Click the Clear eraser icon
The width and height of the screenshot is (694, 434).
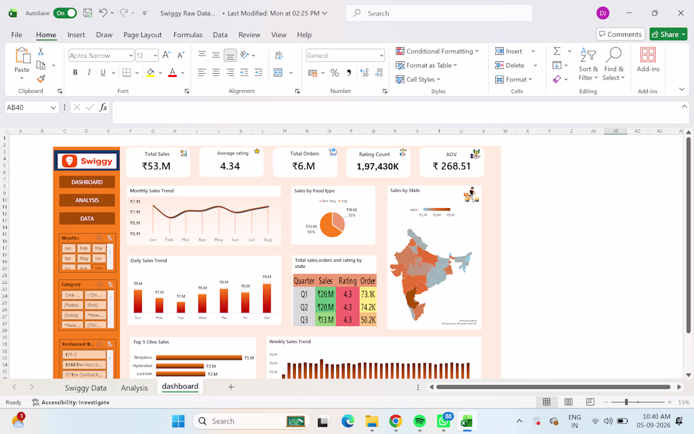pos(557,79)
